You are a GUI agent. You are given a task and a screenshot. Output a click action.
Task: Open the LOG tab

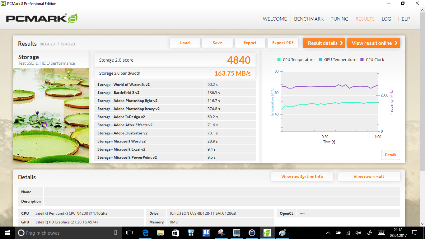[x=386, y=19]
